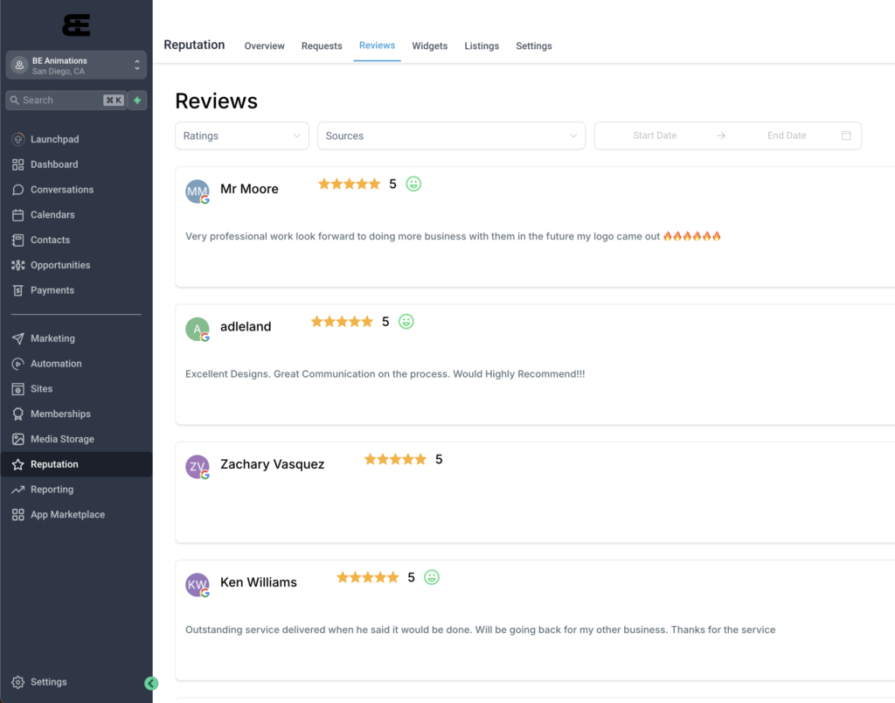Click the Opportunities sidebar icon
This screenshot has width=895, height=703.
click(17, 264)
